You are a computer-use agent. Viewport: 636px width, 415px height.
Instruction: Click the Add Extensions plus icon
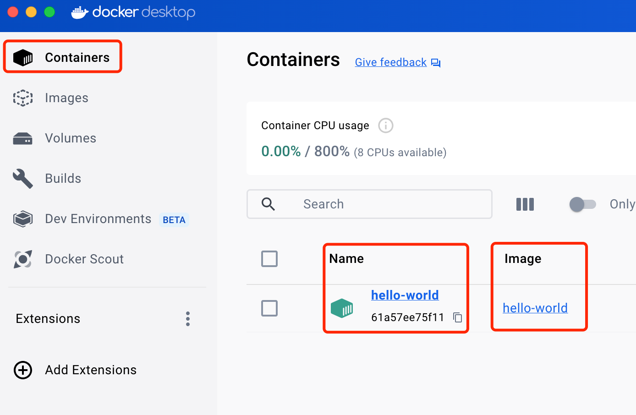coord(23,370)
